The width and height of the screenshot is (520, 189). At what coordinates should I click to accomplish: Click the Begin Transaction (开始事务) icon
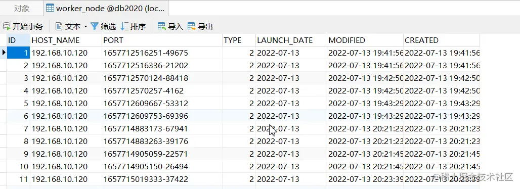(x=6, y=26)
